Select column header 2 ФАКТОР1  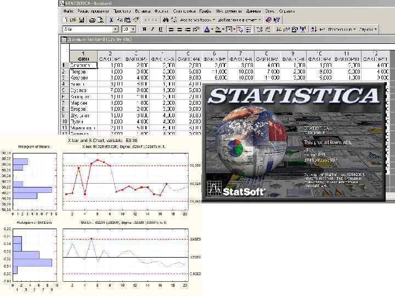point(110,56)
